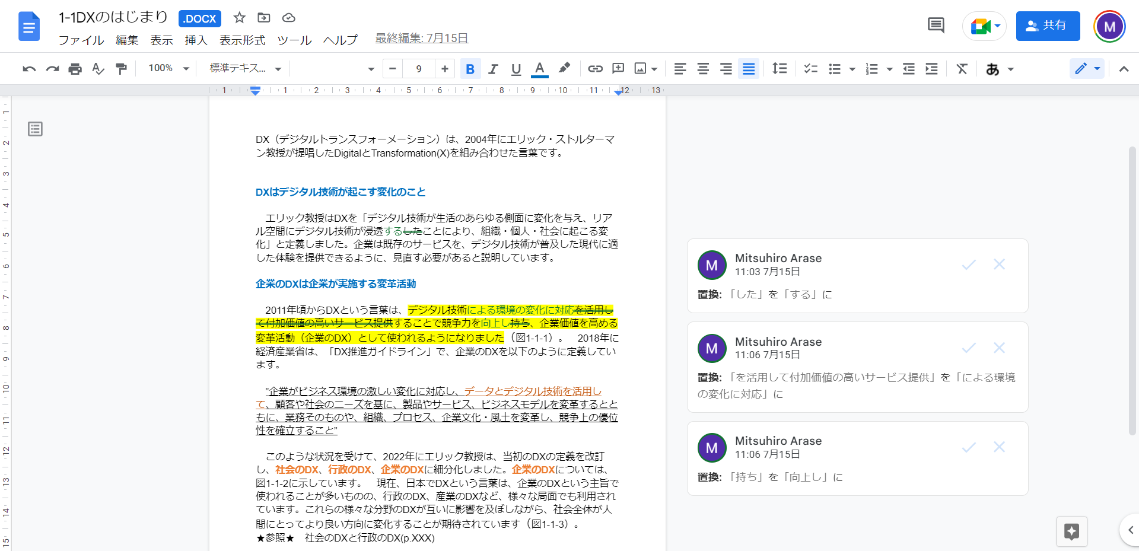Open the 表示形式 menu
Viewport: 1139px width, 551px height.
click(x=242, y=40)
